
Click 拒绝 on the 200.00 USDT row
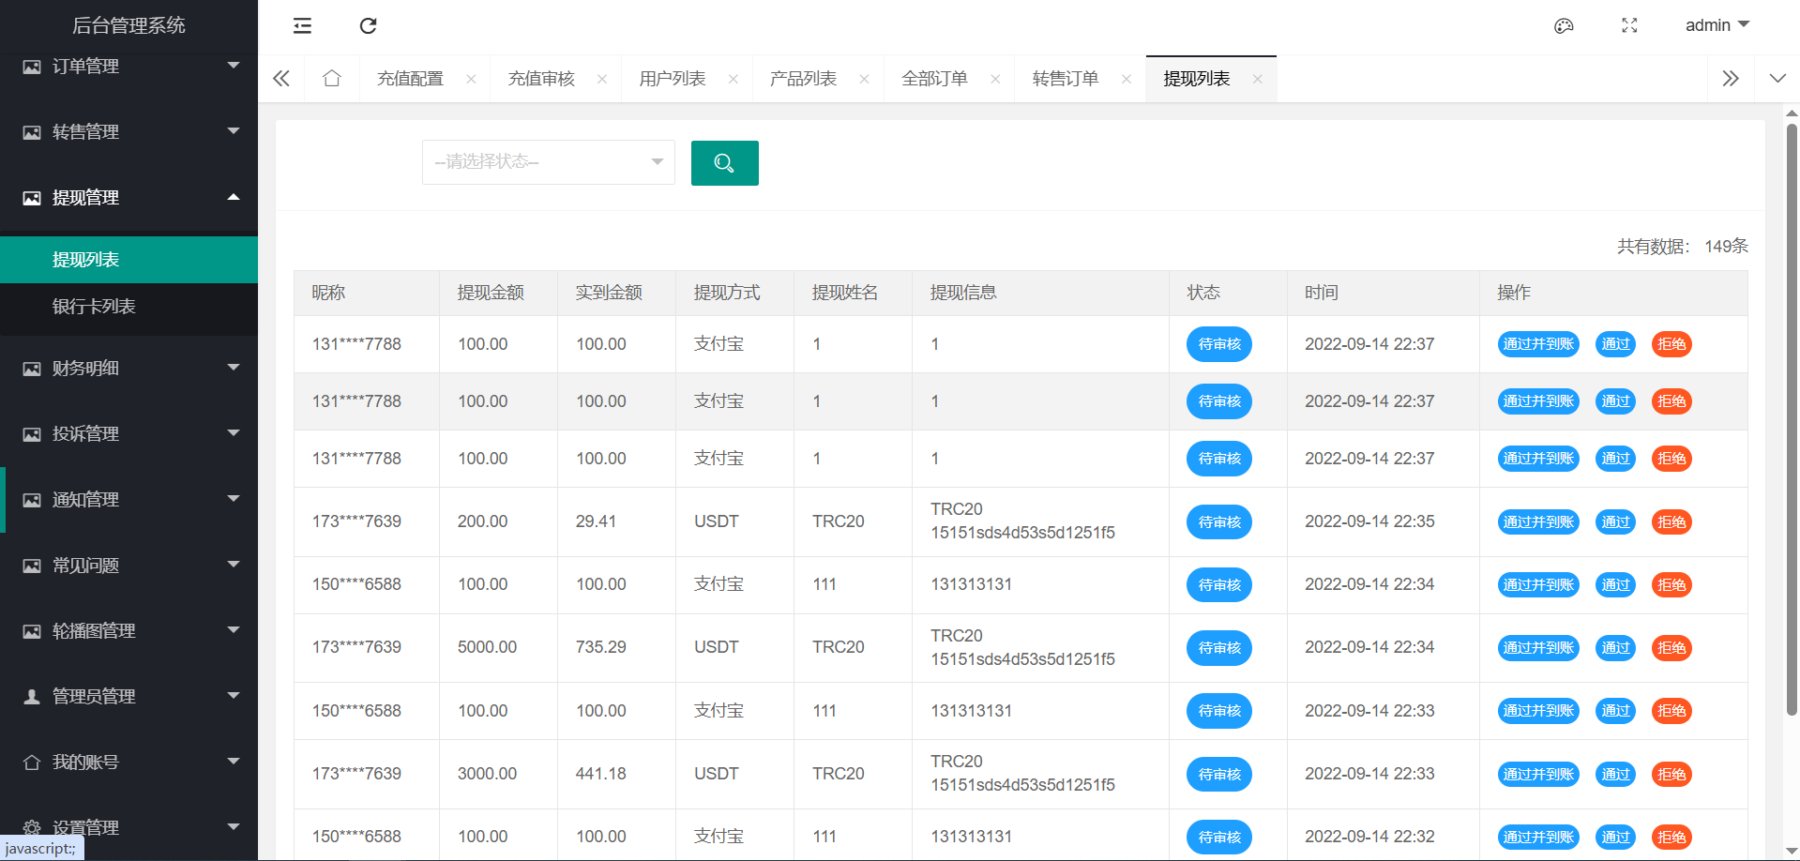[1671, 521]
